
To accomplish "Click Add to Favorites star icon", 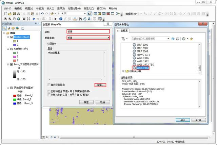I will pos(191,39).
